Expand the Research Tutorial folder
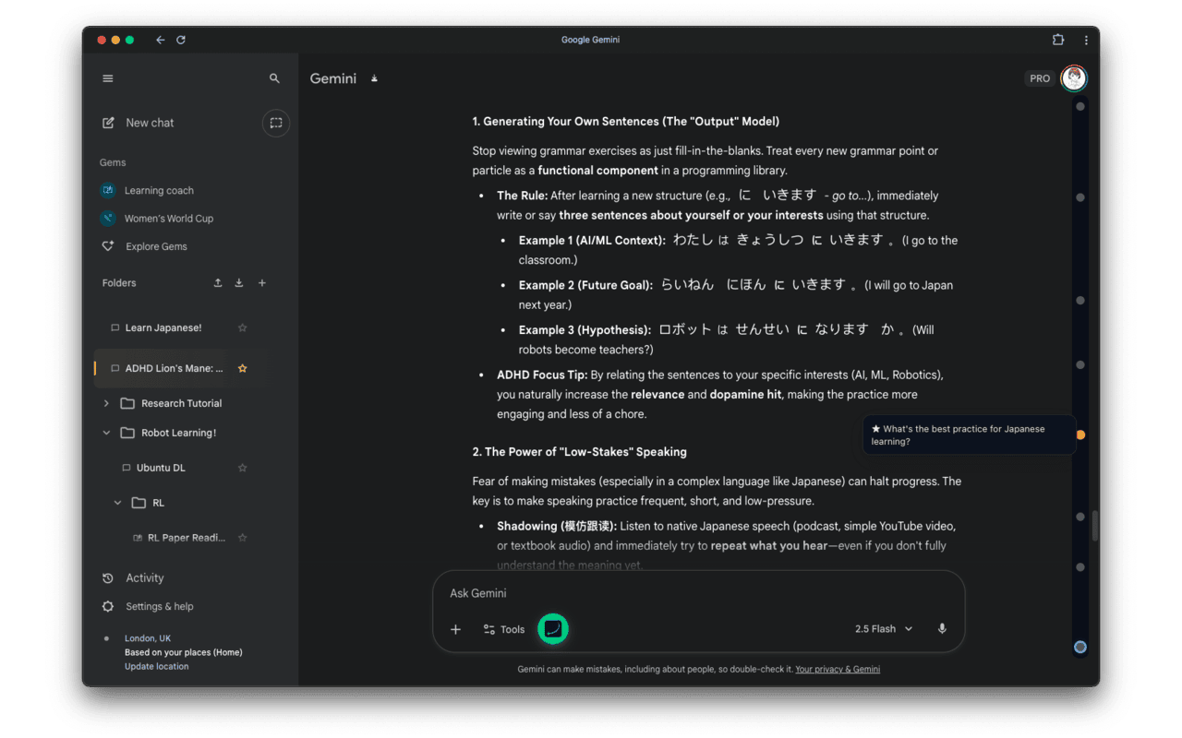The width and height of the screenshot is (1182, 738). coord(106,403)
